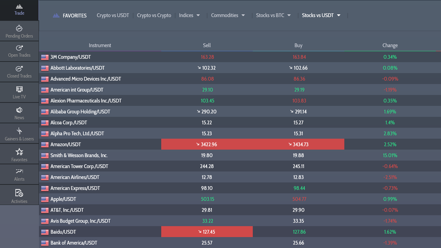Image resolution: width=441 pixels, height=248 pixels.
Task: Click AT&T buy price 29.90
Action: [299, 210]
